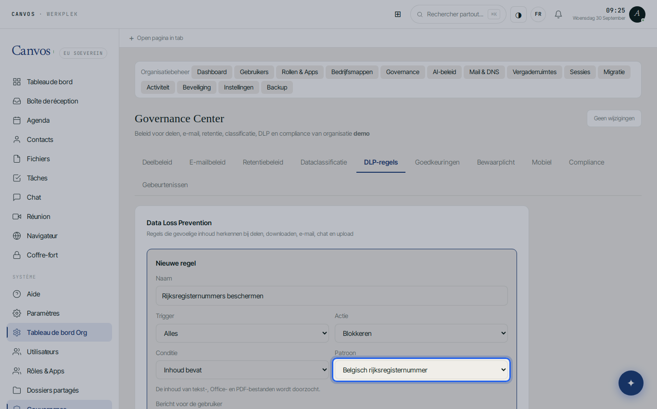Switch to the Deelbeleid tab
The image size is (657, 409).
click(157, 162)
